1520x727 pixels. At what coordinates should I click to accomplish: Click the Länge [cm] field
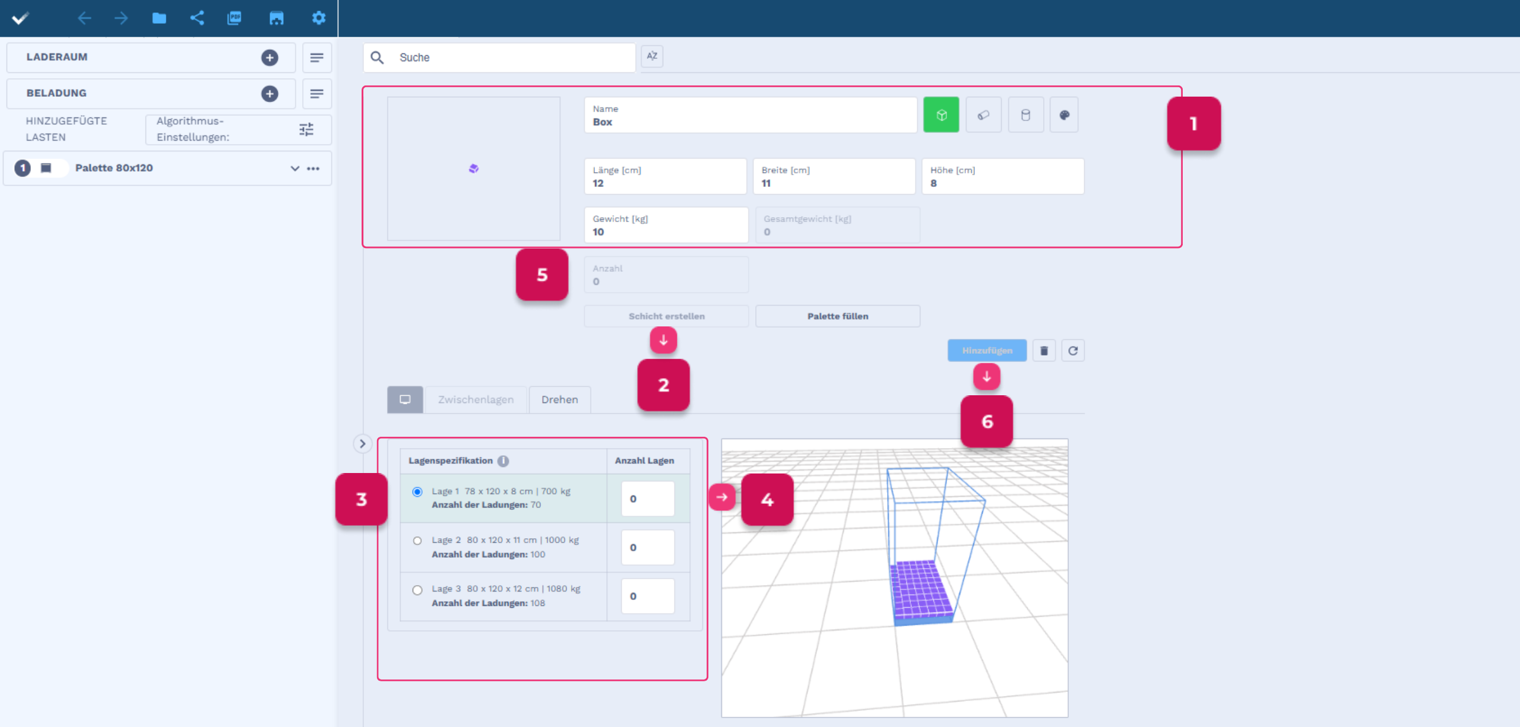(x=666, y=176)
